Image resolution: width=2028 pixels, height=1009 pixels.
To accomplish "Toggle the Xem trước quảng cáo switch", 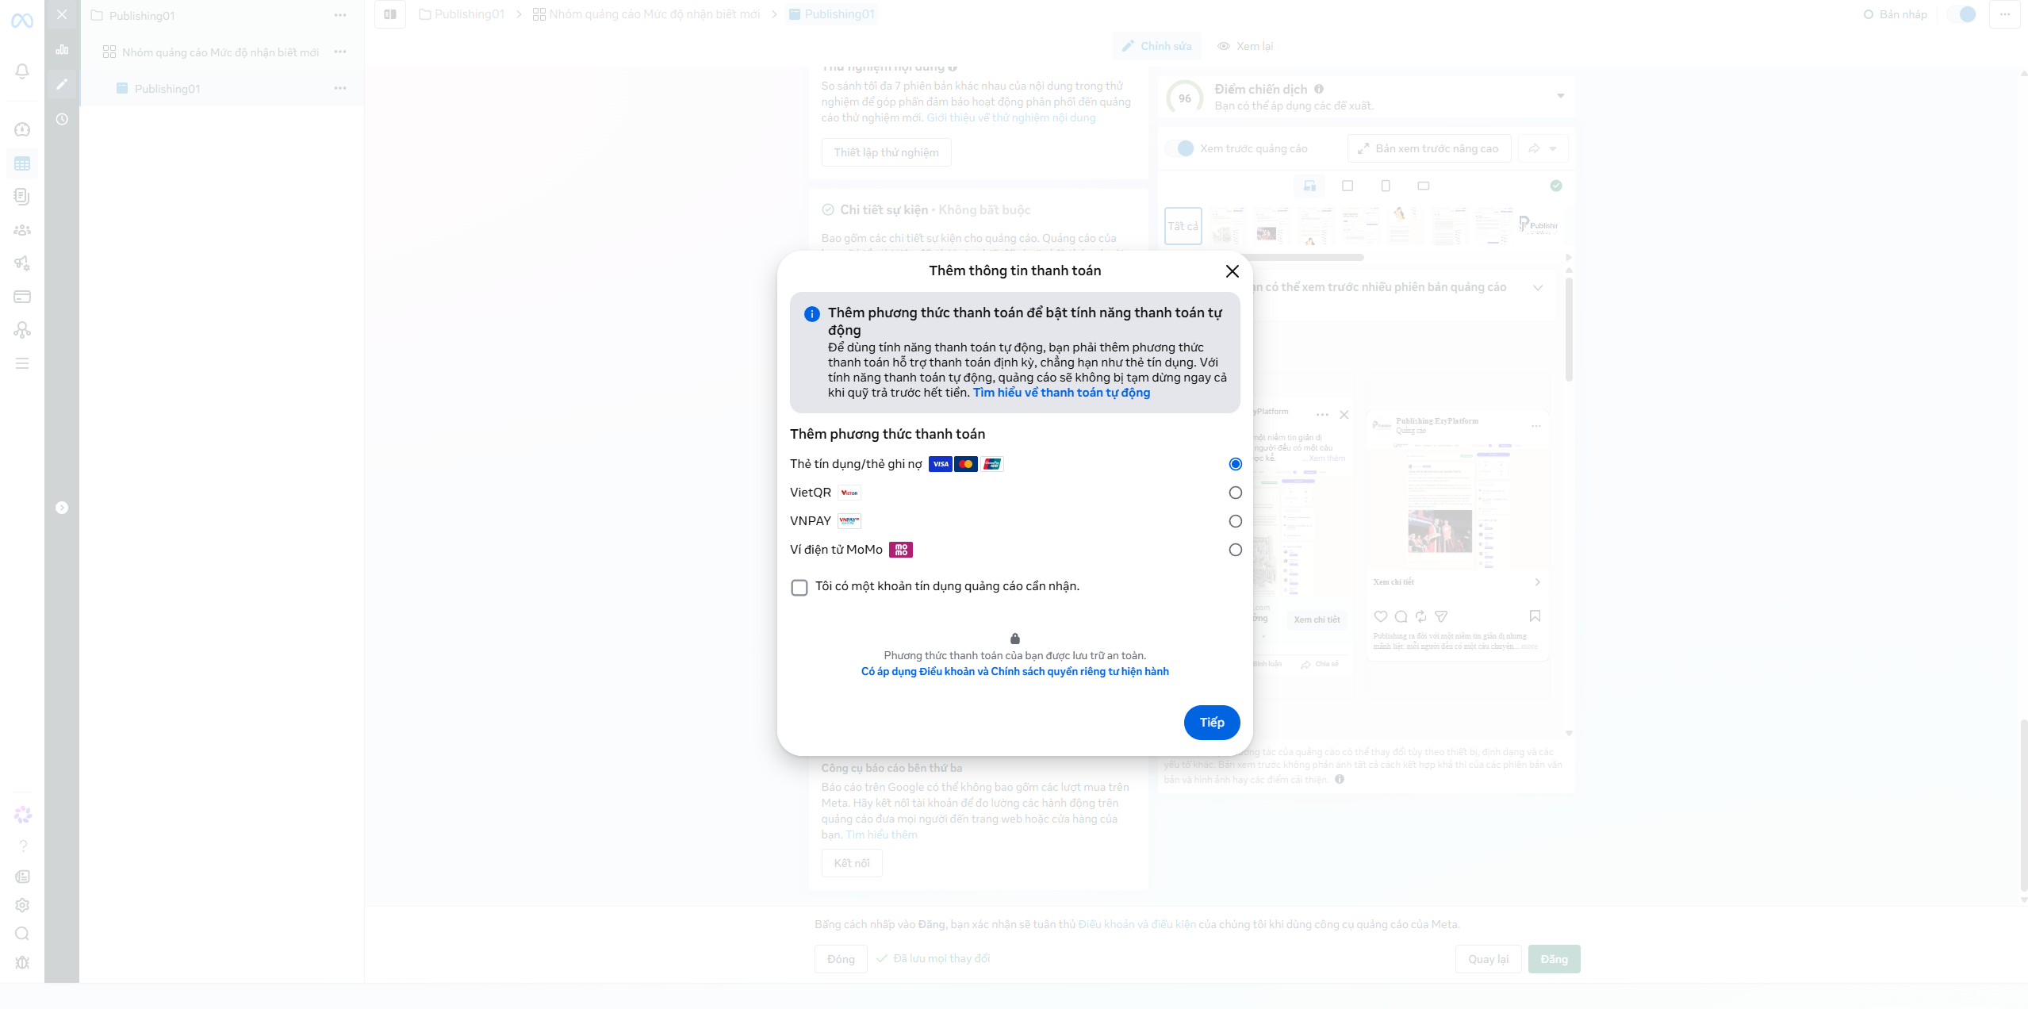I will click(x=1180, y=148).
